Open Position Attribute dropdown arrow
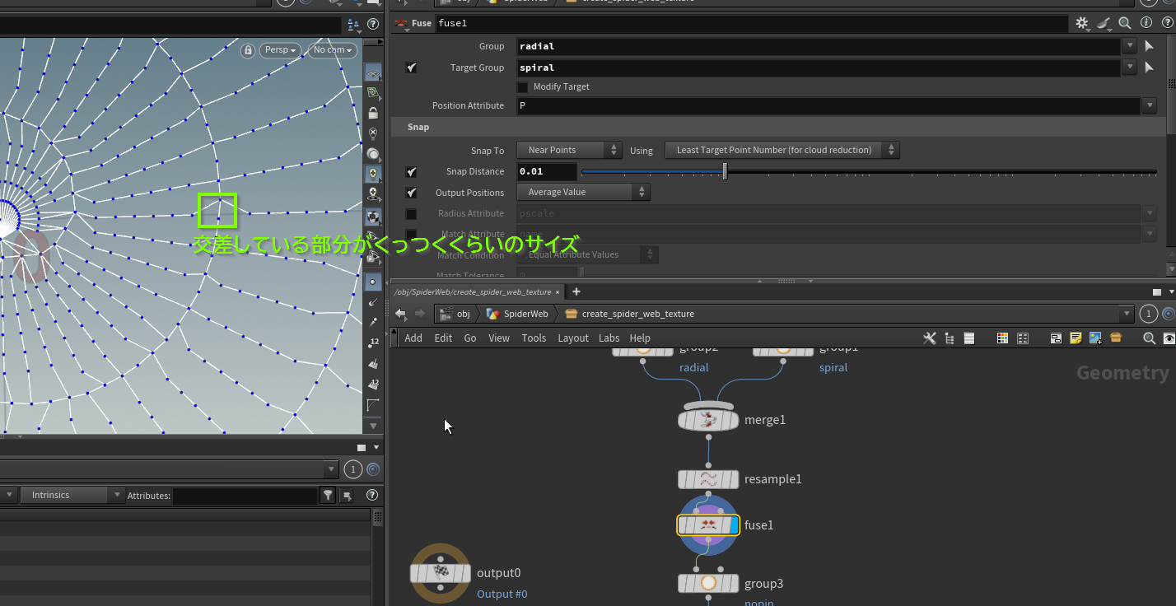The width and height of the screenshot is (1176, 606). point(1150,105)
